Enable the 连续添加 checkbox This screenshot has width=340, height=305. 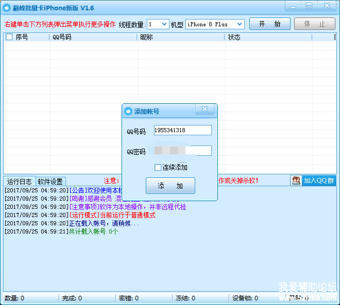[x=158, y=167]
